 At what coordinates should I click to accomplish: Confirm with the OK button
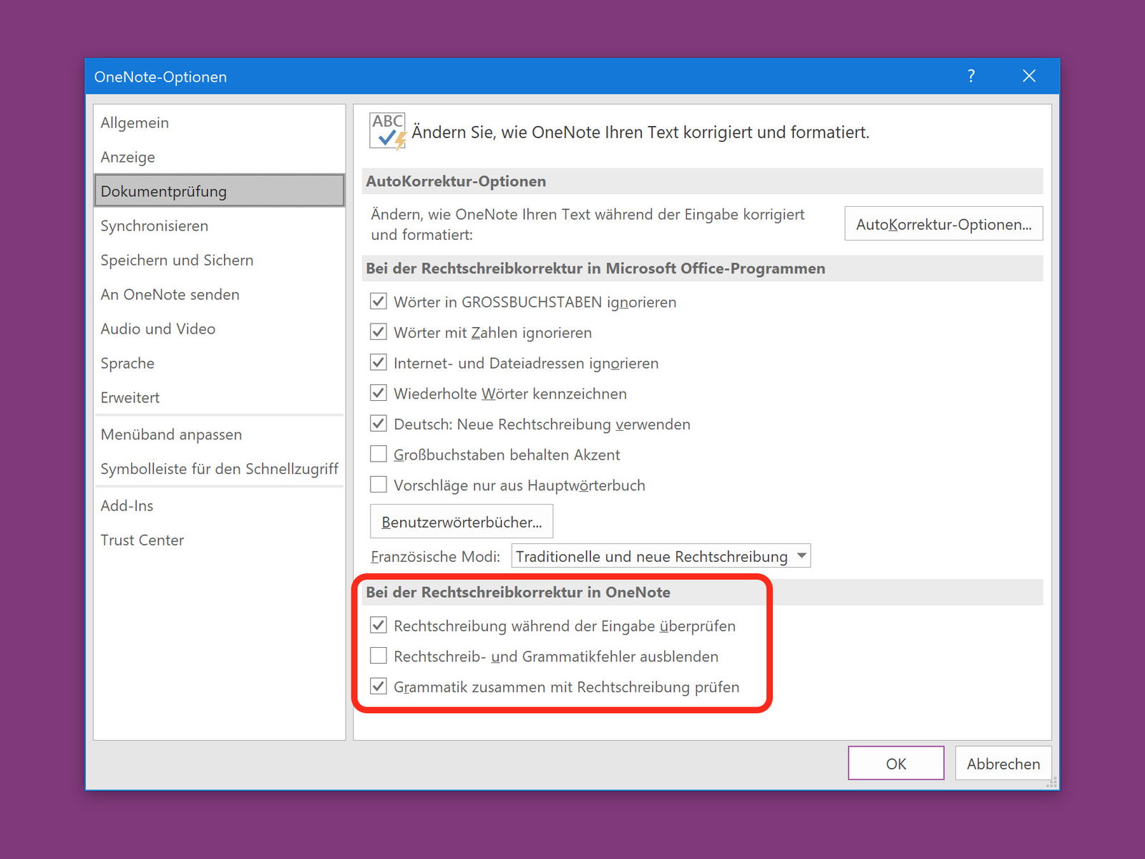click(896, 763)
